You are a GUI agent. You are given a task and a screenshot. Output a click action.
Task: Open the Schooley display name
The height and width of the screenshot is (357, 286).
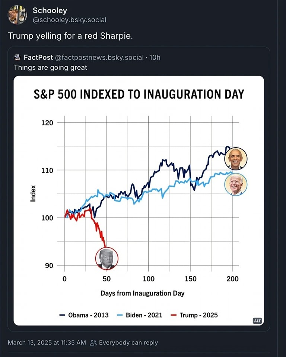(50, 11)
